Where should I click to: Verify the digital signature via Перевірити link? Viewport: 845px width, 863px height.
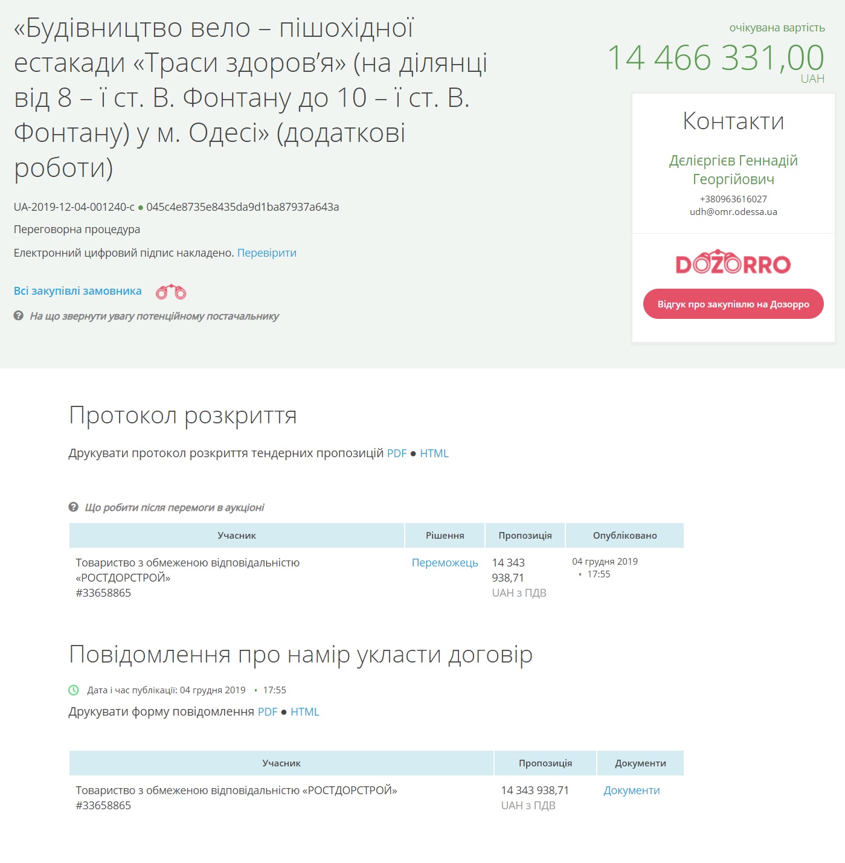[266, 253]
